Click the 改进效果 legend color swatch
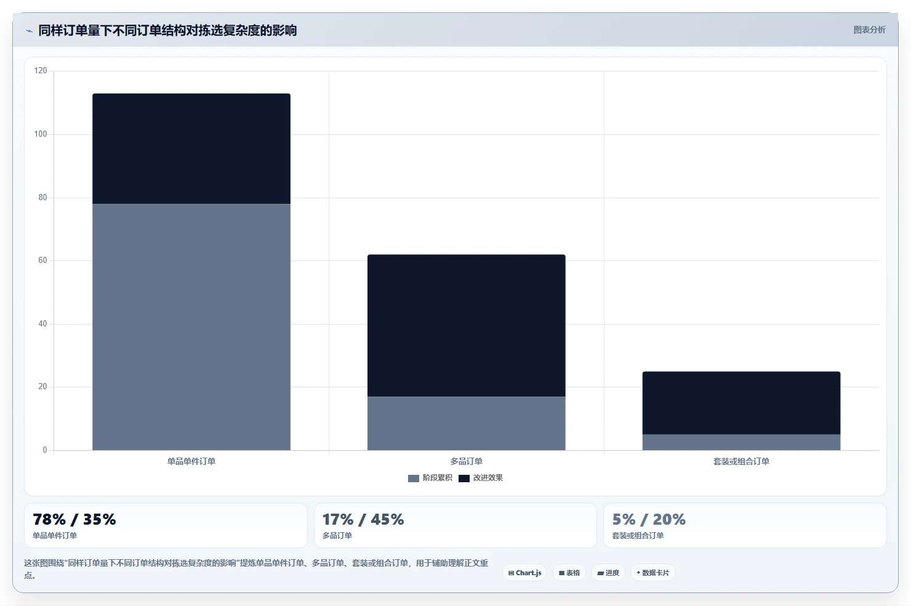The width and height of the screenshot is (911, 606). tap(464, 478)
